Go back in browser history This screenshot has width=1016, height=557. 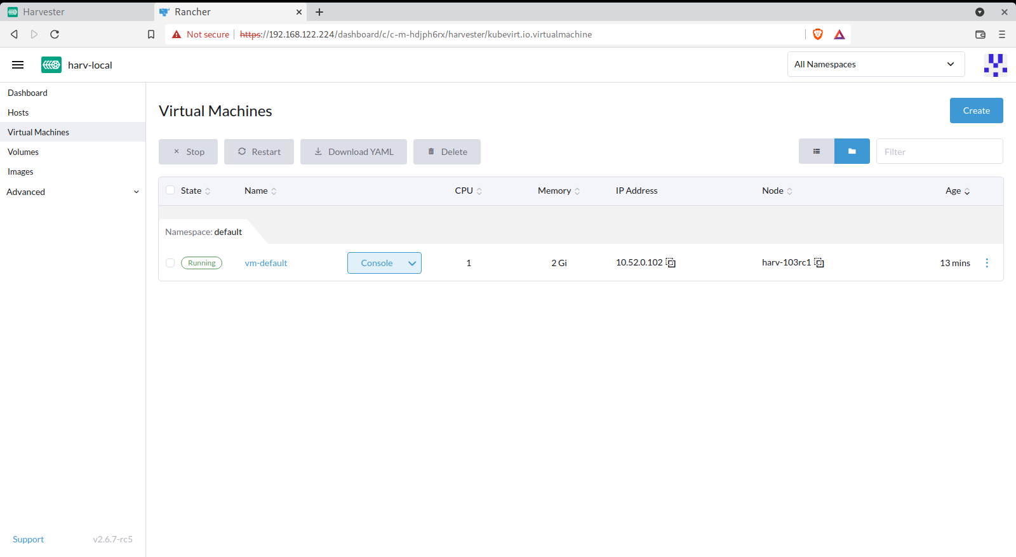point(14,34)
